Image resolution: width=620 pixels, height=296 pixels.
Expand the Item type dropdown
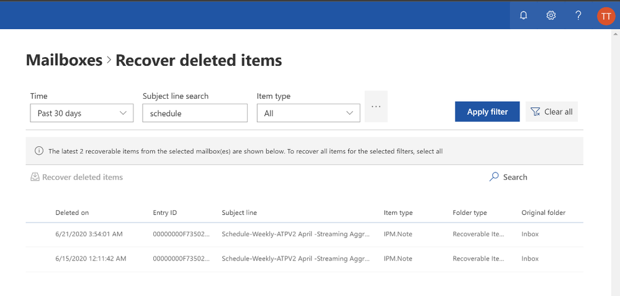[x=308, y=113]
